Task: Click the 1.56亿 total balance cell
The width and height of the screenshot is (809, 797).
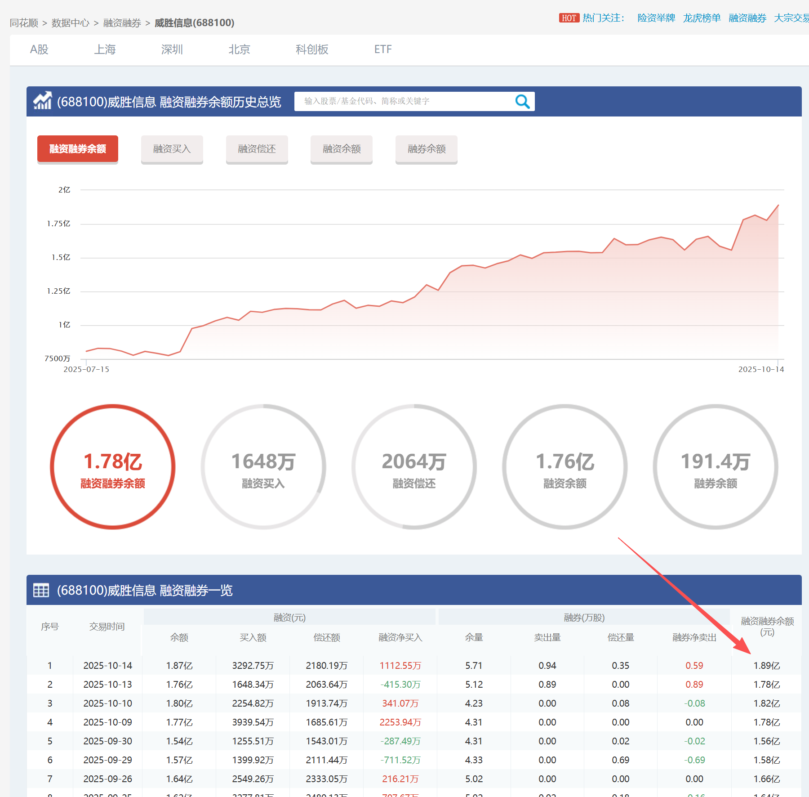Action: [767, 741]
